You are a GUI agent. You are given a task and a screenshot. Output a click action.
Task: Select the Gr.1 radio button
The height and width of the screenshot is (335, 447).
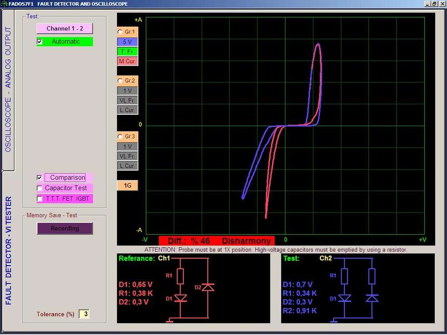tap(120, 32)
